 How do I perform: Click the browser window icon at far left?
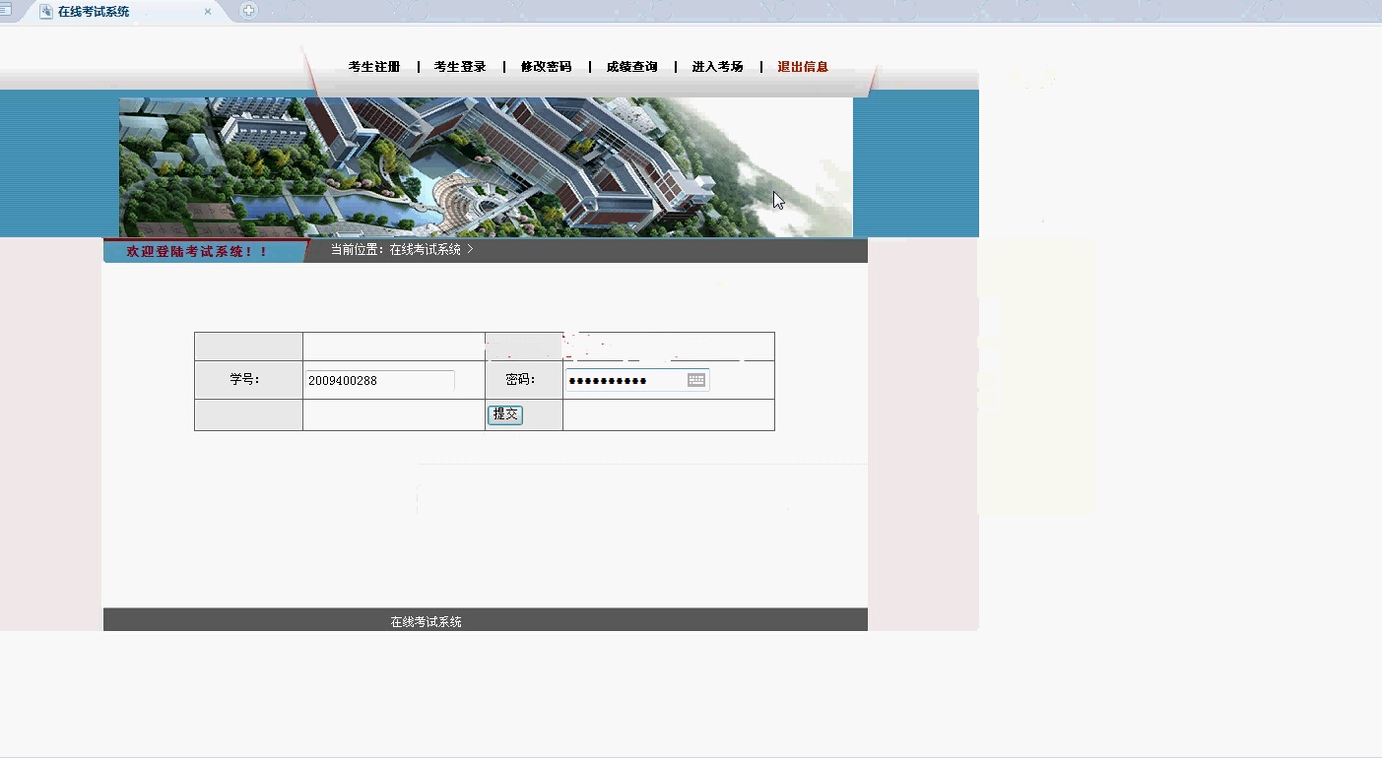click(5, 10)
